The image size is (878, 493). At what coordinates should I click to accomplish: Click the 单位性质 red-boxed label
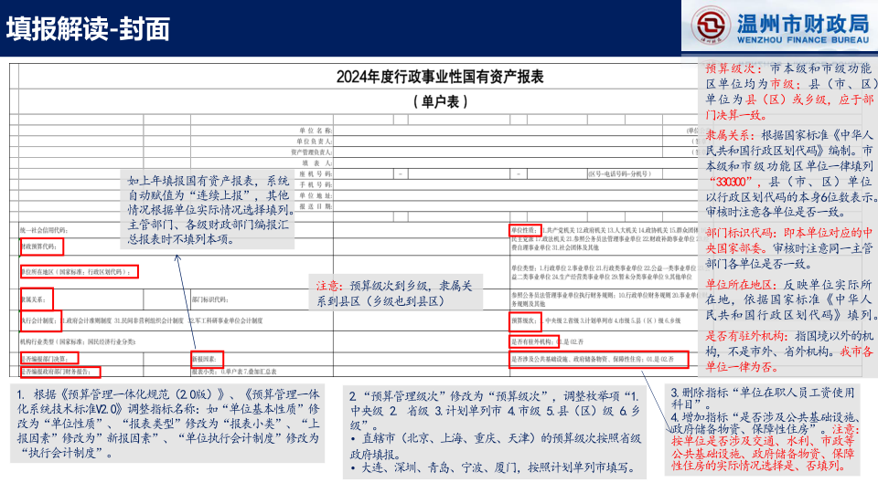click(525, 230)
